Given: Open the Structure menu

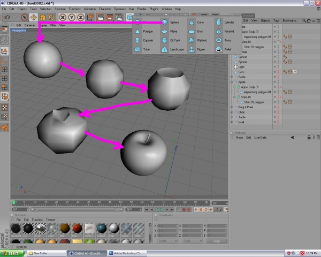Looking at the screenshot, I should (60, 9).
